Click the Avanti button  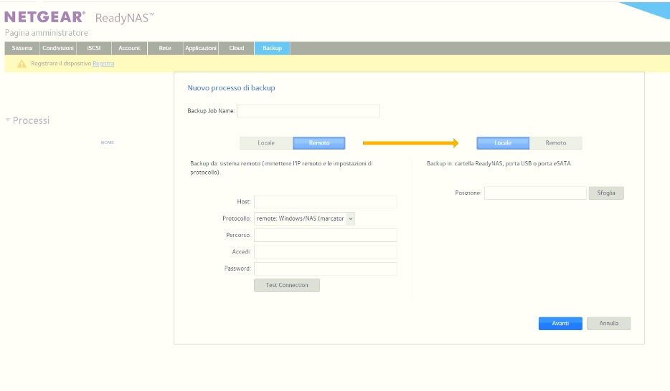pos(560,324)
